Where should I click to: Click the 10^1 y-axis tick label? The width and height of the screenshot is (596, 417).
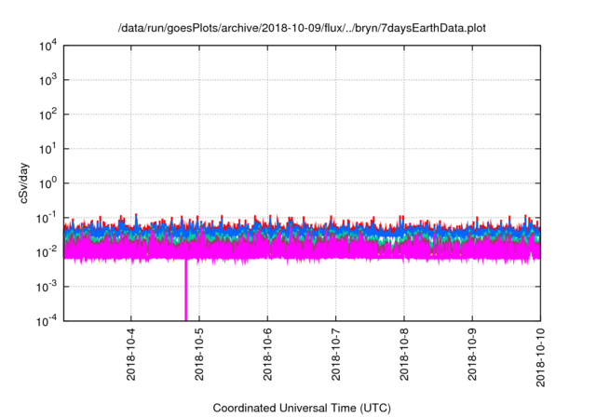pos(47,149)
